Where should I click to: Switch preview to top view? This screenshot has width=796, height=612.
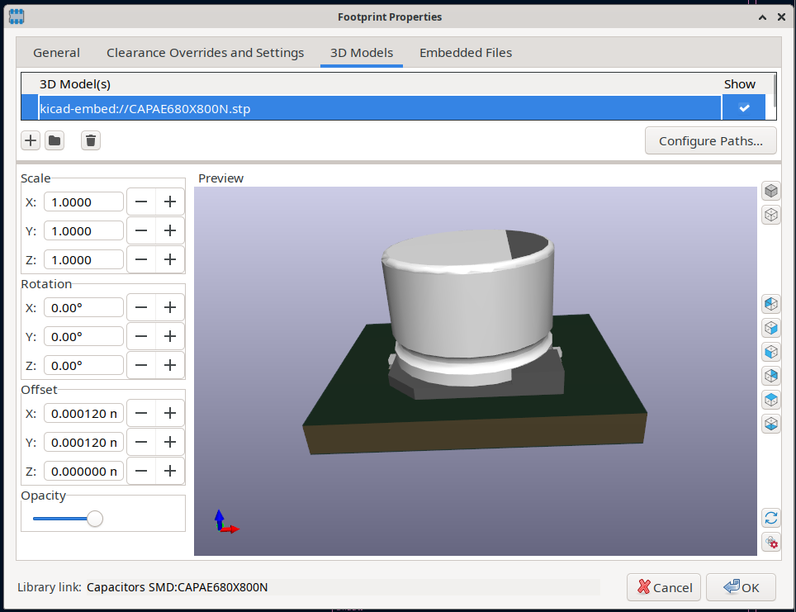(770, 400)
